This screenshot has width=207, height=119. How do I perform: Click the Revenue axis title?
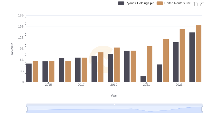tap(12, 49)
